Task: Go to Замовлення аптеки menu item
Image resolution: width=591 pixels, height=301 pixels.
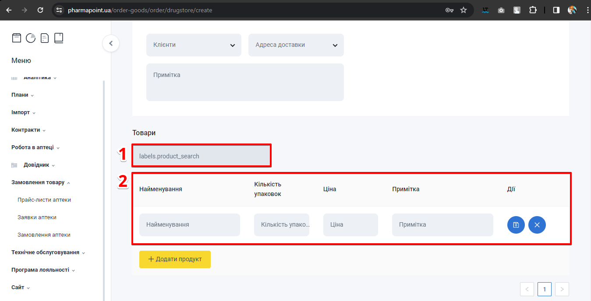Action: click(x=44, y=235)
